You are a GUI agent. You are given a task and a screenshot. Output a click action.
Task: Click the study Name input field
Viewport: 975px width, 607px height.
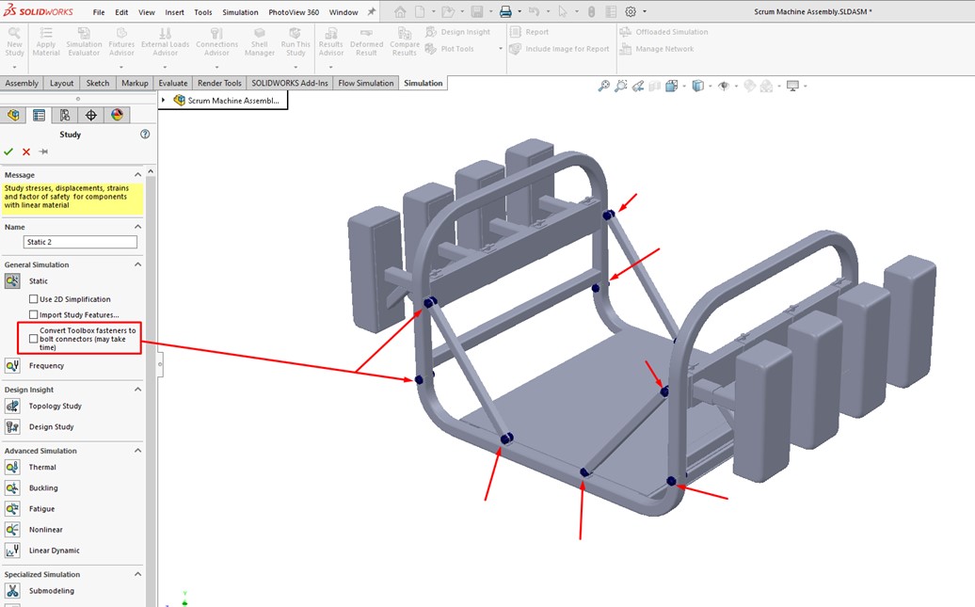click(80, 243)
